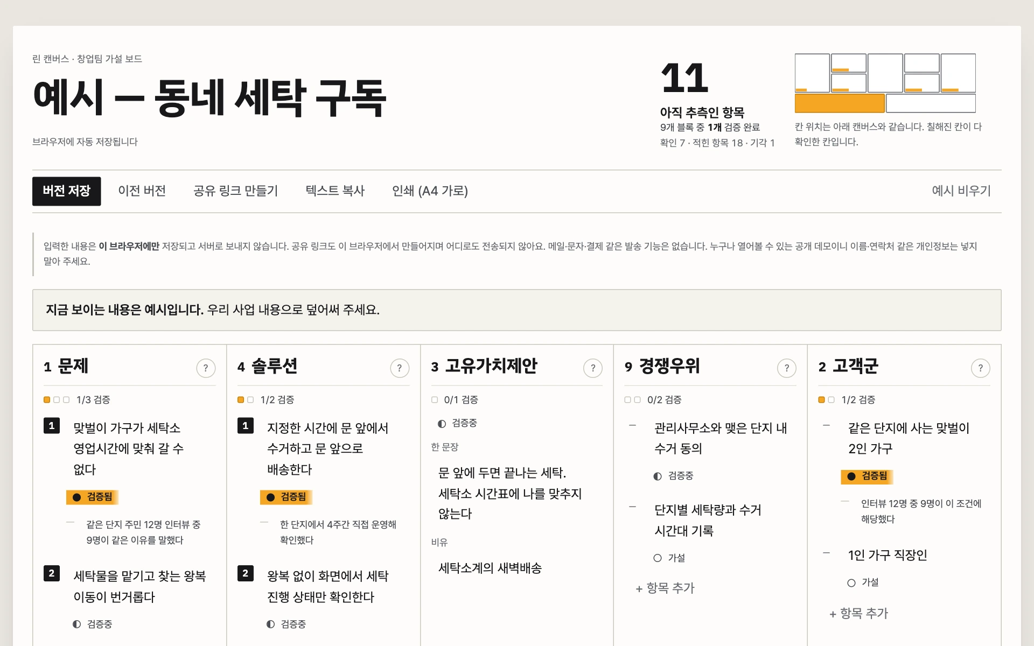This screenshot has height=646, width=1034.
Task: Click the question mark beside 고유가치제안
Action: (x=593, y=368)
